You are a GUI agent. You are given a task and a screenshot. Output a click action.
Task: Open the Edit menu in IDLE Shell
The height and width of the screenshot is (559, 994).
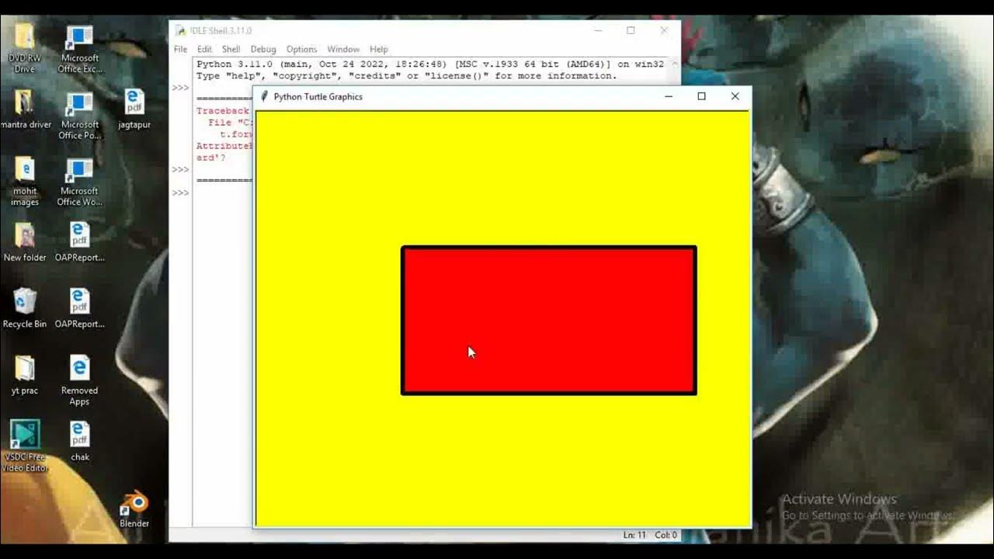pyautogui.click(x=204, y=49)
